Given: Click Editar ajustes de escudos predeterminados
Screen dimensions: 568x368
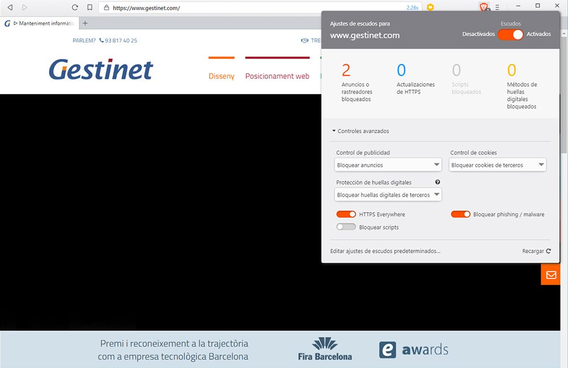Looking at the screenshot, I should coord(385,251).
